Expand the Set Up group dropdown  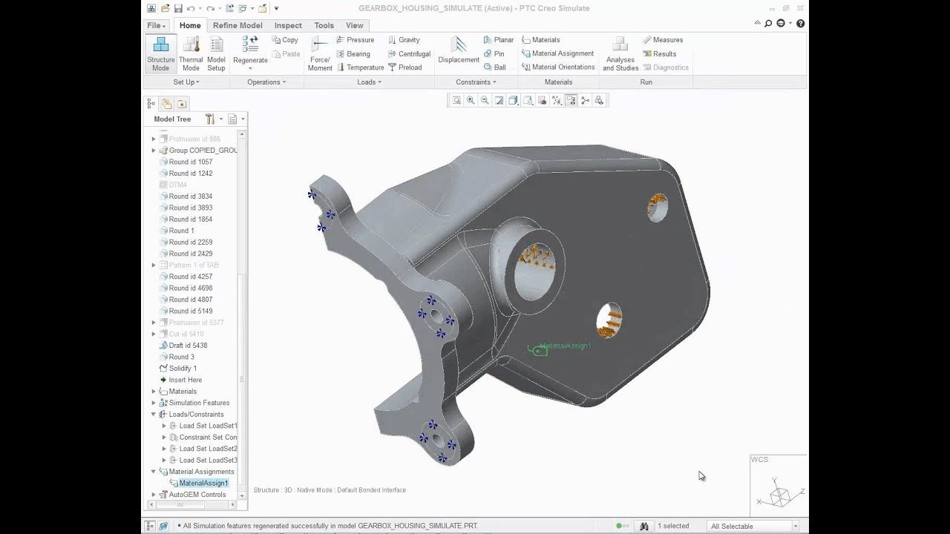[x=186, y=82]
